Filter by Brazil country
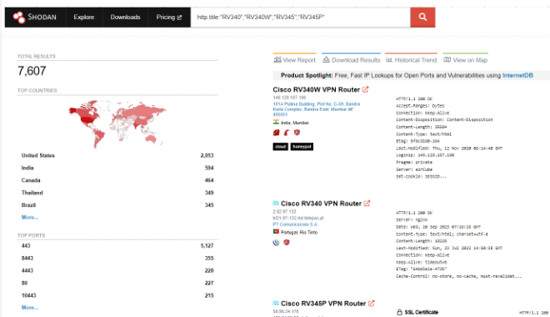Image resolution: width=550 pixels, height=317 pixels. (x=117, y=205)
